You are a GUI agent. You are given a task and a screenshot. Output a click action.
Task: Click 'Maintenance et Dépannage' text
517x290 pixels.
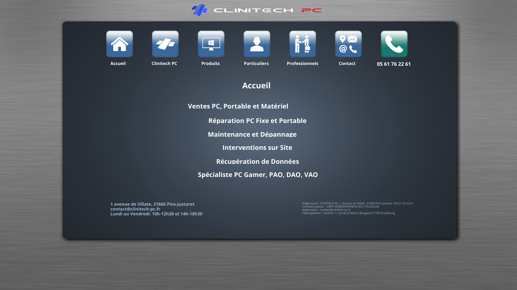[x=252, y=134]
